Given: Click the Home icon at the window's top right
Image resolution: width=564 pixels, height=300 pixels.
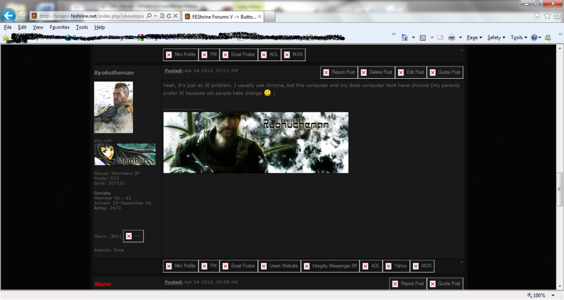Looking at the screenshot, I should (537, 16).
